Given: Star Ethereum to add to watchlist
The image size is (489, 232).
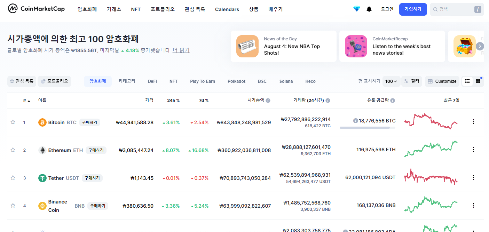Looking at the screenshot, I should click(13, 150).
